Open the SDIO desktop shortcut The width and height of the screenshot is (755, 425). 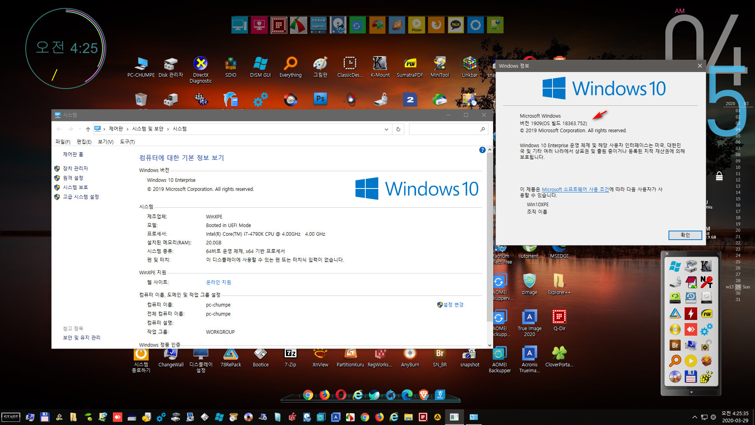coord(231,67)
